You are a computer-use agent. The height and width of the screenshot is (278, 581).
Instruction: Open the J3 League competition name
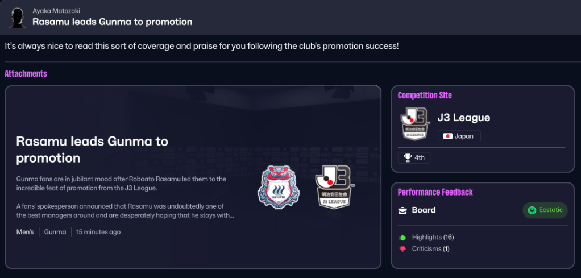coord(463,118)
